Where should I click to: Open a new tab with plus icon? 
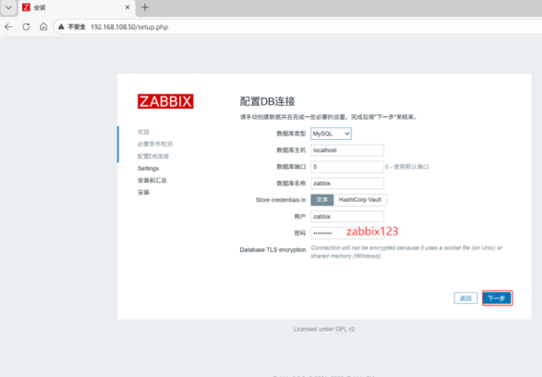point(145,7)
